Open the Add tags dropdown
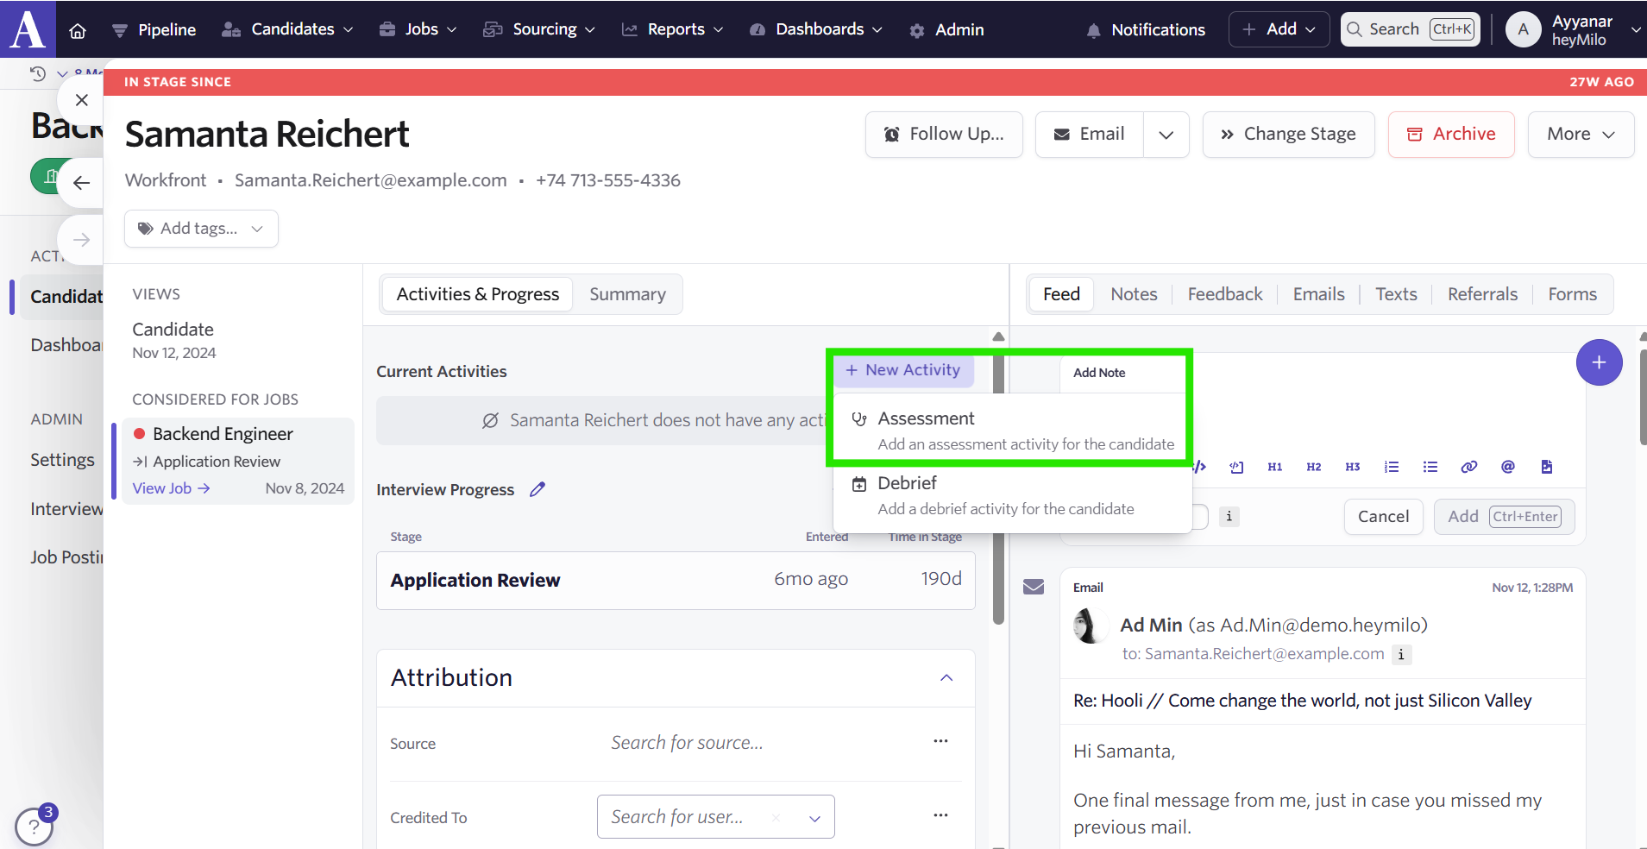This screenshot has width=1647, height=849. click(x=201, y=229)
